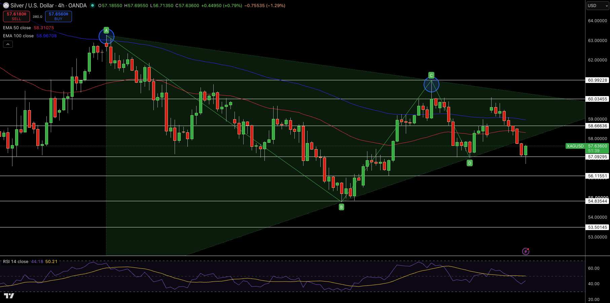Click the BUY 57.65600 button
The height and width of the screenshot is (303, 610).
pyautogui.click(x=59, y=16)
